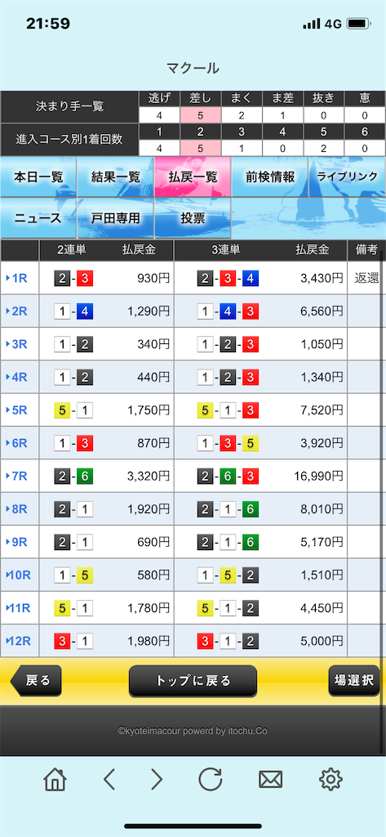Click the 8,010円 payout in 8R row
Screen dimensions: 386x837
(322, 510)
